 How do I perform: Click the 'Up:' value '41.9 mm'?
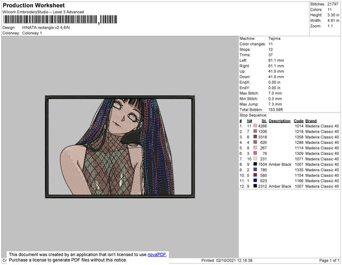click(x=276, y=71)
